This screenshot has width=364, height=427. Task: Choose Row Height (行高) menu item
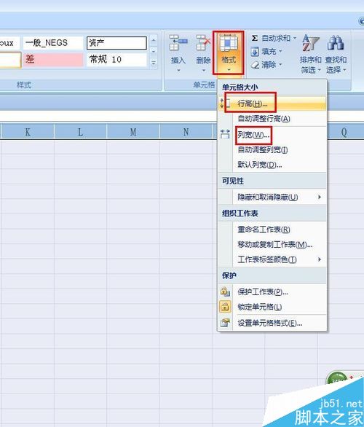pos(272,103)
